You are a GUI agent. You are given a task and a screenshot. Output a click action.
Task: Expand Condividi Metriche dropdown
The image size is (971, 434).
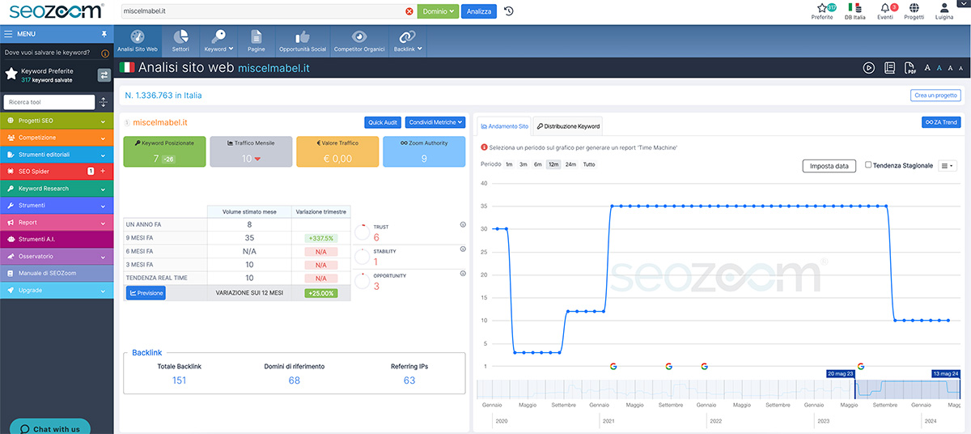pos(435,122)
